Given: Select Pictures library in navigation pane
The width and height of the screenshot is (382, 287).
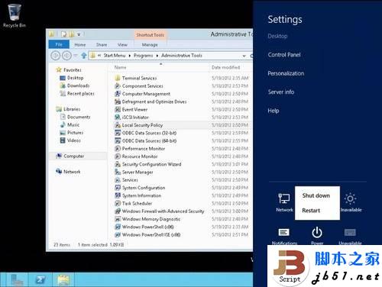Looking at the screenshot, I should (x=75, y=133).
